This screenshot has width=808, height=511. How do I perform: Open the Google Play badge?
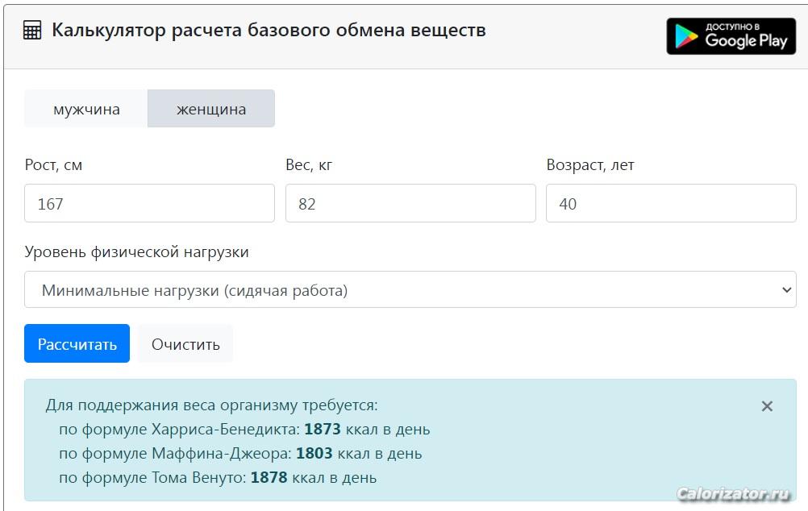point(731,36)
